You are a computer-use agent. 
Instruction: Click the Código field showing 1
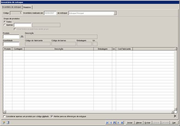16,13
